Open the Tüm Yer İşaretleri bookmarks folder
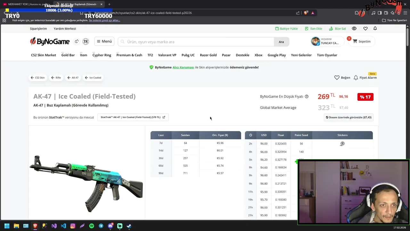This screenshot has width=410, height=231. (x=394, y=20)
